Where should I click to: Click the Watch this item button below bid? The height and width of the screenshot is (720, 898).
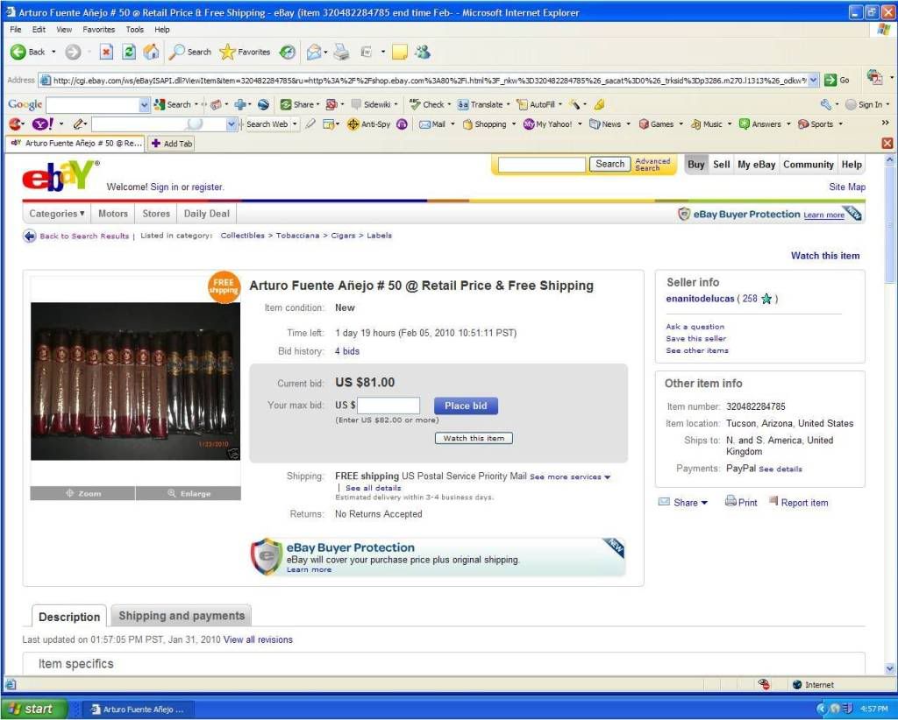click(x=474, y=438)
